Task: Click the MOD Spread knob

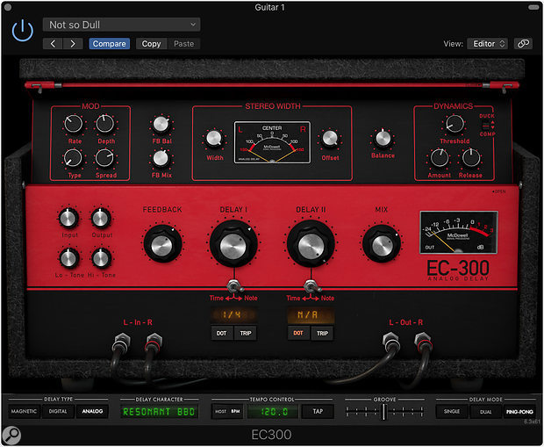Action: (104, 158)
